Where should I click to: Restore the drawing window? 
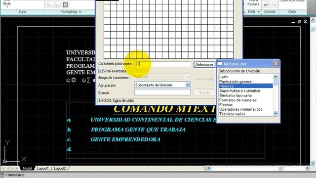pos(299,22)
